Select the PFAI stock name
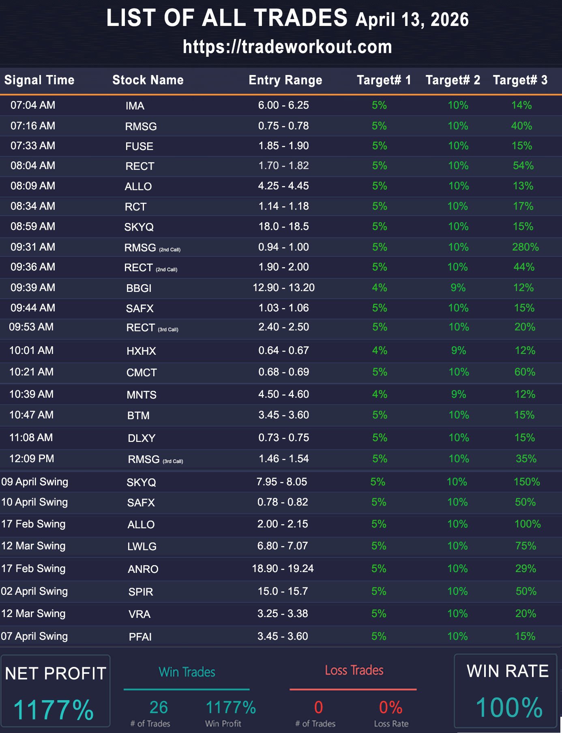Image resolution: width=562 pixels, height=733 pixels. click(x=140, y=637)
